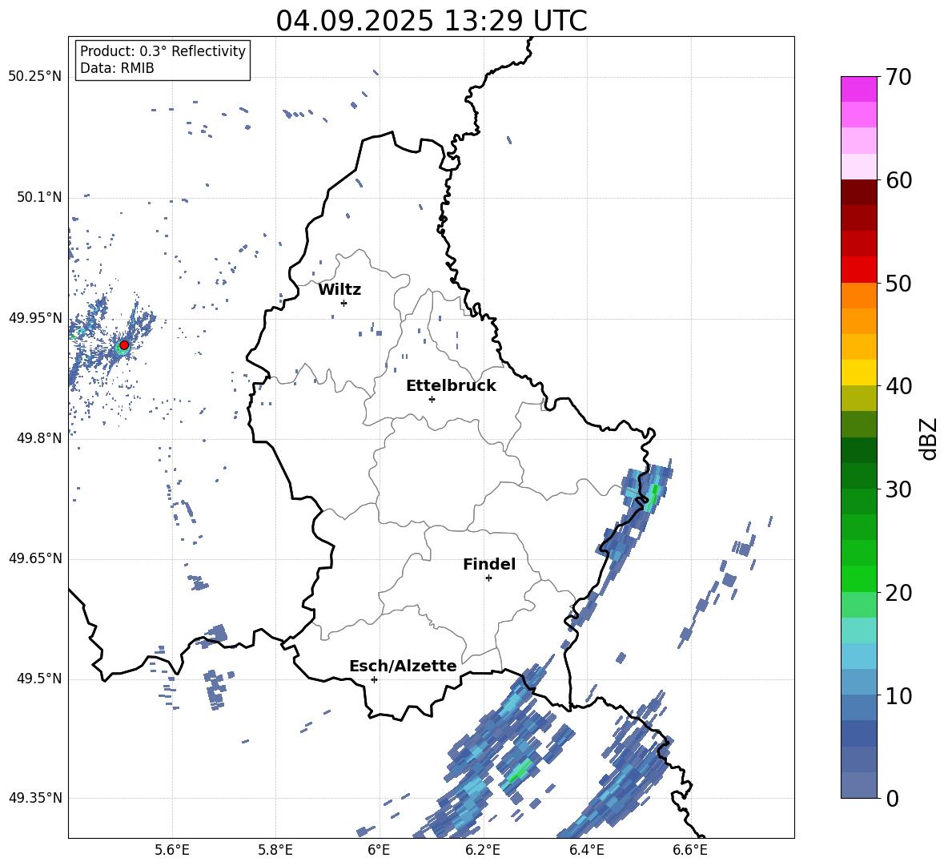948x866 pixels.
Task: Click the yellow colorbar segment above 40
Action: point(858,373)
